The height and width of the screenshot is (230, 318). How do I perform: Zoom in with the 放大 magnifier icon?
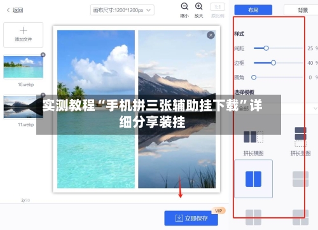tap(198, 6)
